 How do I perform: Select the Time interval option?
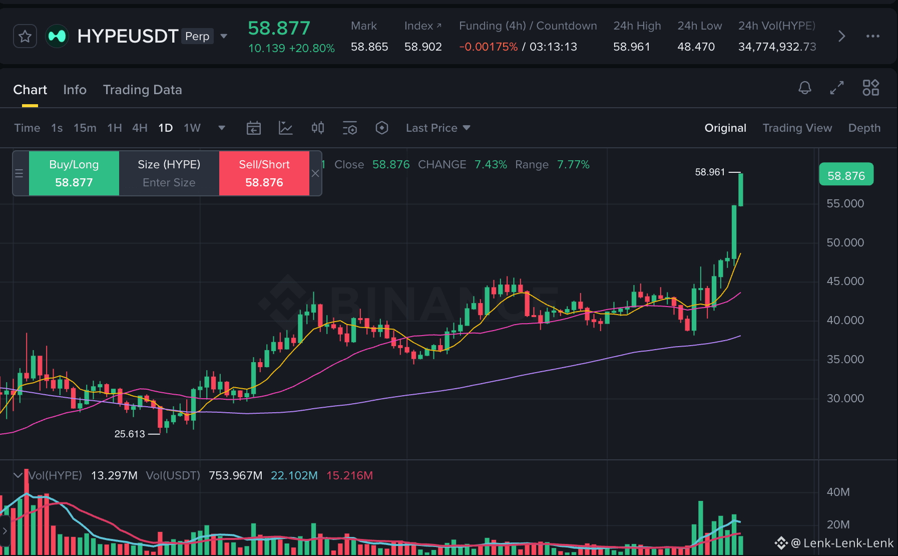27,128
